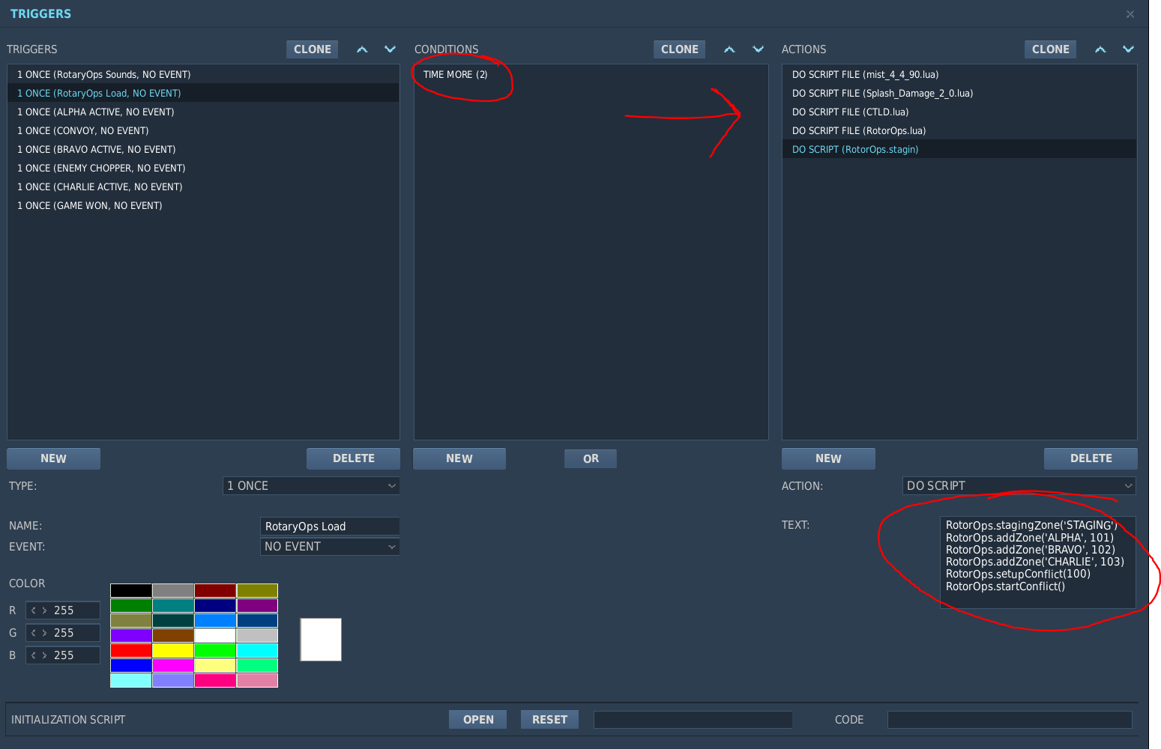Close the Triggers window
Viewport: 1161px width, 749px height.
tap(1130, 14)
